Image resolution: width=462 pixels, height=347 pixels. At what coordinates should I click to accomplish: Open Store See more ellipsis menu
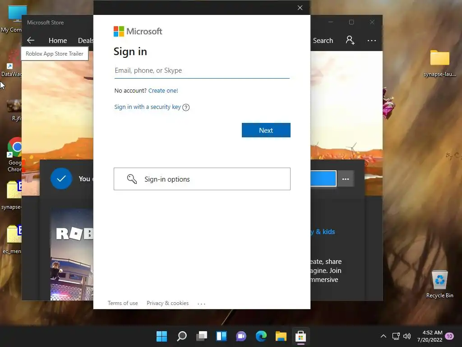[372, 40]
